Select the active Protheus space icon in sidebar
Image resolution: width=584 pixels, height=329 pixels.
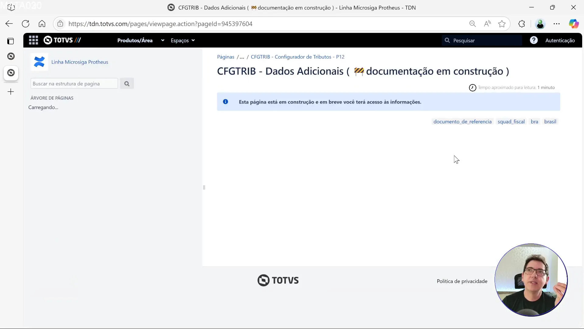(11, 73)
